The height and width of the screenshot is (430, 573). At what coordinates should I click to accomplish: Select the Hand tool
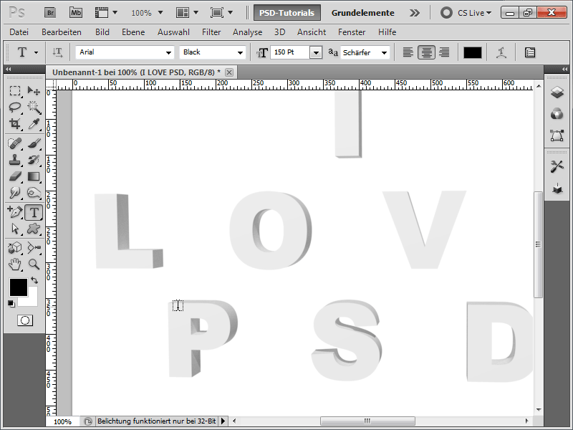tap(15, 264)
